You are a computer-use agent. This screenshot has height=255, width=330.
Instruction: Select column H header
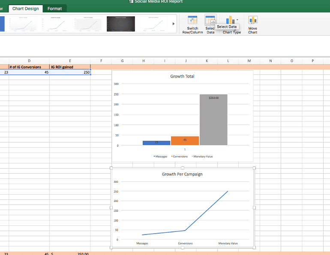click(x=144, y=61)
